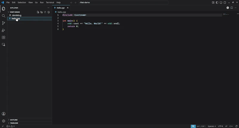Click the rNet-demo command center search box
239x128 pixels.
[123, 2]
